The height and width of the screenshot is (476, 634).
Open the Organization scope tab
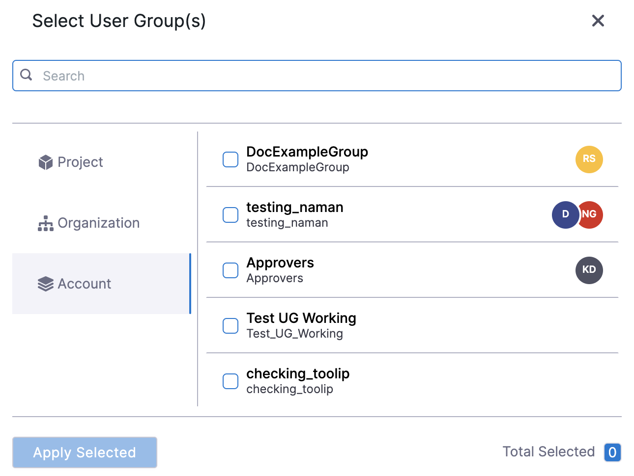point(98,223)
